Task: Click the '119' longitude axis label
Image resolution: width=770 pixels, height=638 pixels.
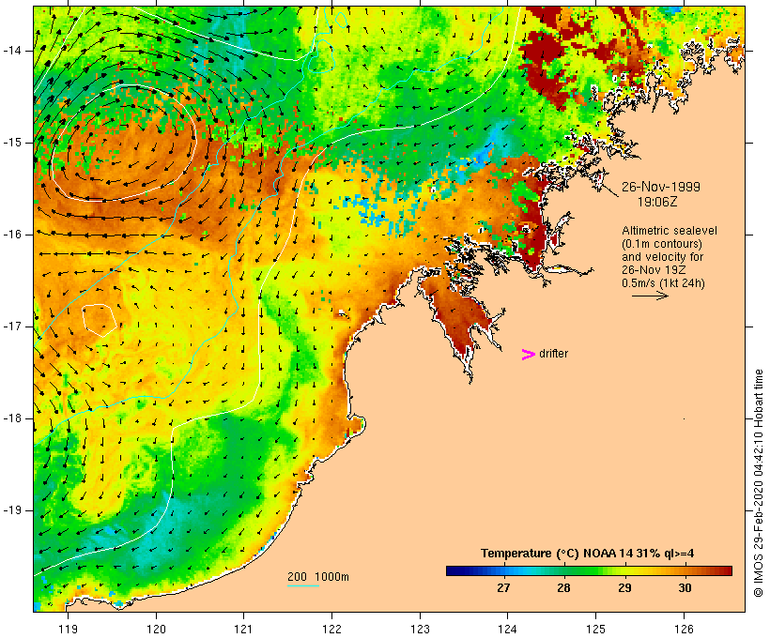Action: pyautogui.click(x=68, y=629)
